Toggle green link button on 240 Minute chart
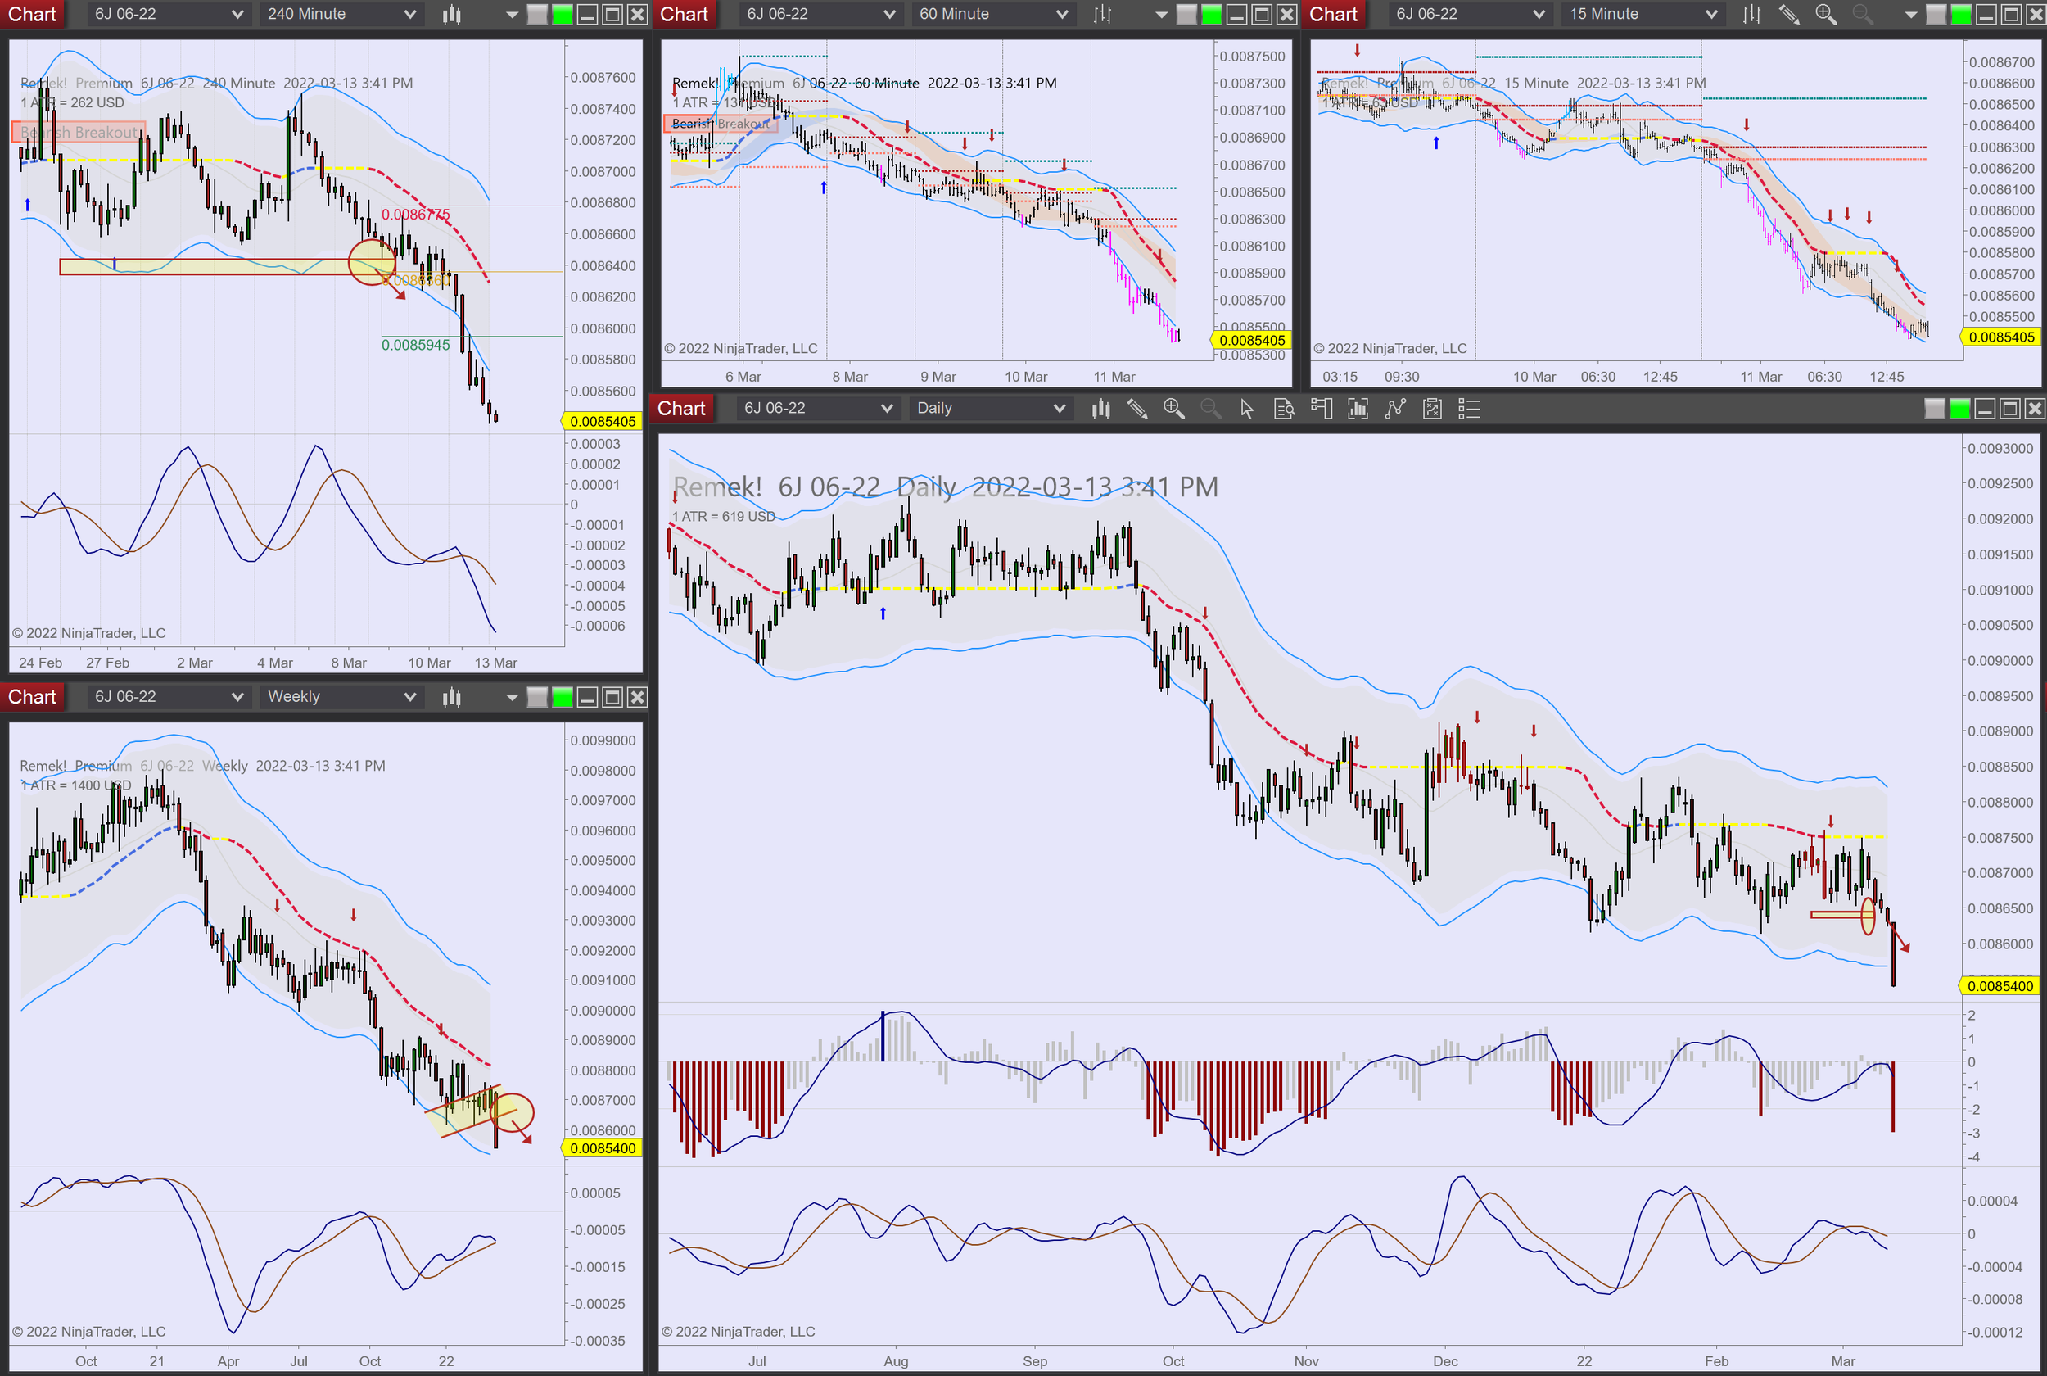The width and height of the screenshot is (2047, 1376). [563, 14]
